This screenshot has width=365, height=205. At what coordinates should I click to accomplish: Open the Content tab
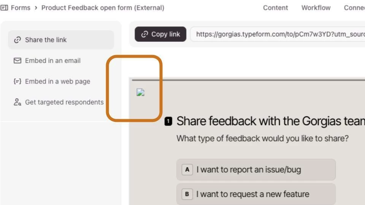point(275,8)
